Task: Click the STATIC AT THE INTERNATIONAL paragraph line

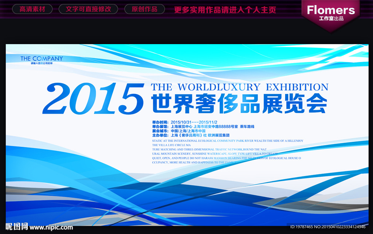Action: click(228, 141)
